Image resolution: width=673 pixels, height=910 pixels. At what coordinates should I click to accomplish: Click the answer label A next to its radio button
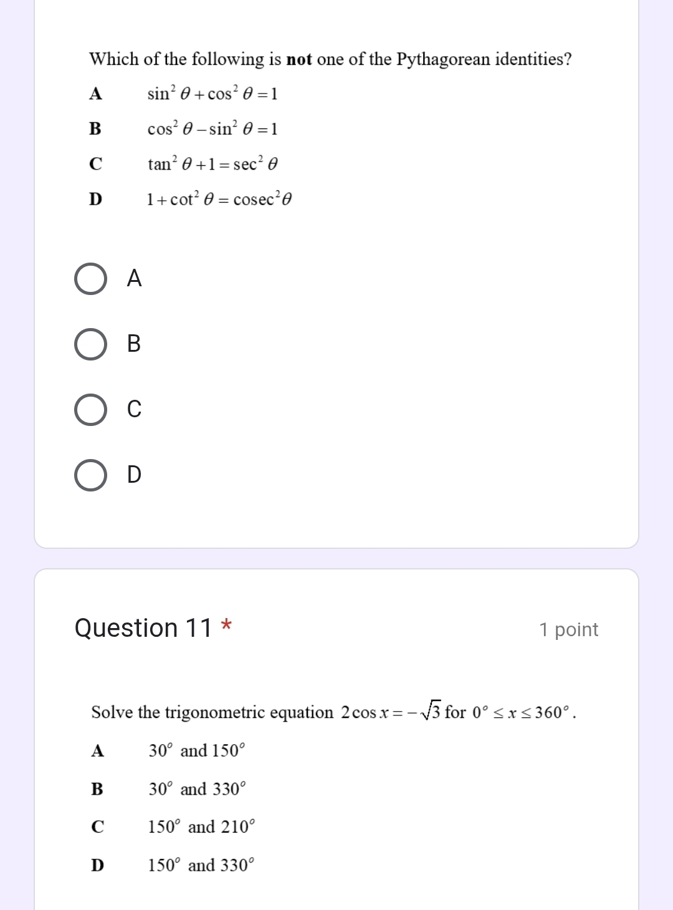[x=133, y=279]
